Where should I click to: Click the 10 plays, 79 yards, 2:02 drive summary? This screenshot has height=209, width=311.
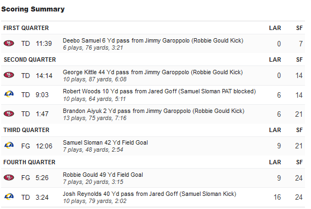point(95,201)
